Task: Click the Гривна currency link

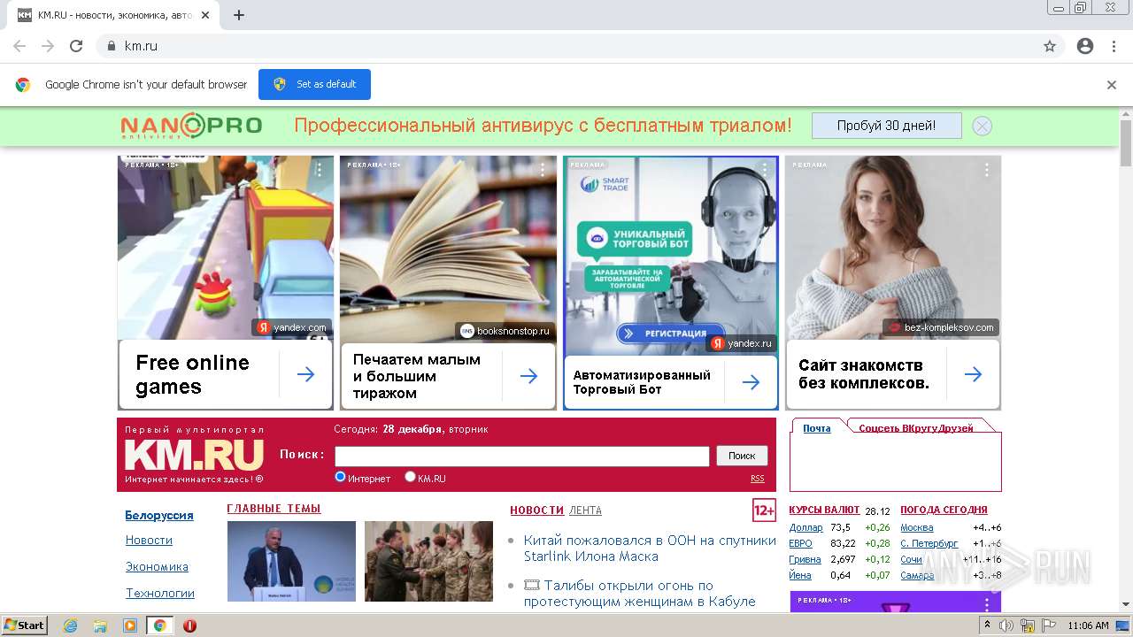Action: 805,559
